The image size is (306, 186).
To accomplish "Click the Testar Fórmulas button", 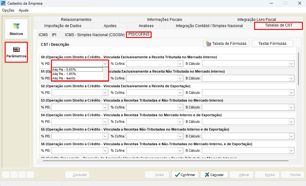I will tap(273, 44).
